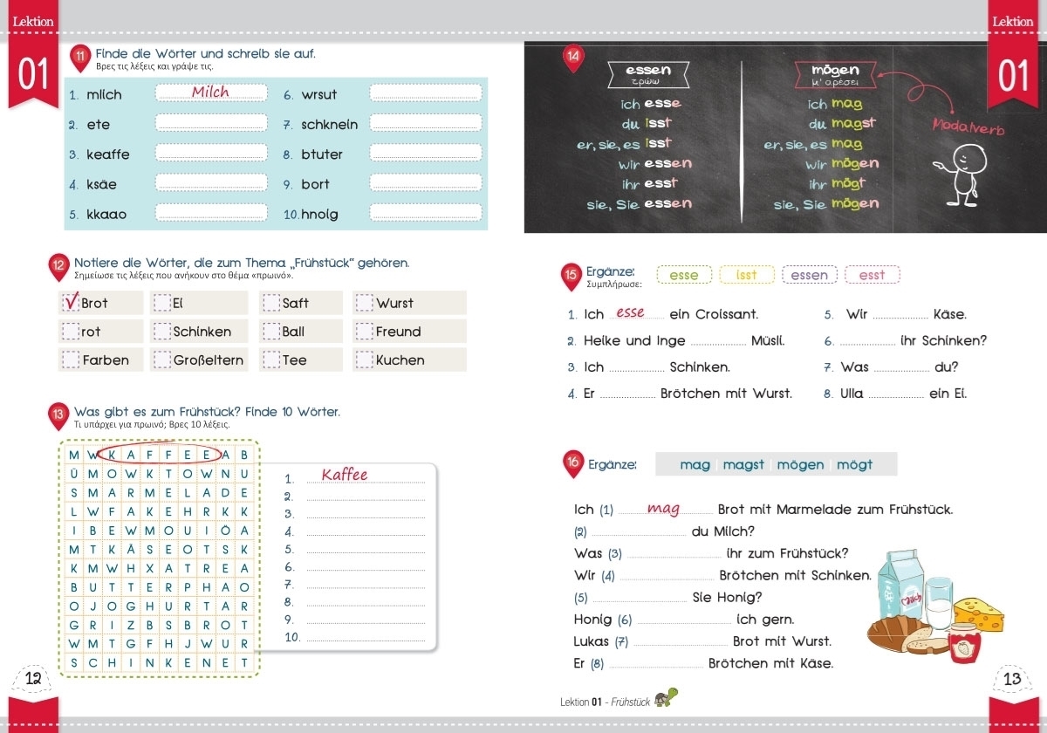This screenshot has width=1047, height=733.
Task: Click the answer box next to 'ete'
Action: click(x=211, y=124)
